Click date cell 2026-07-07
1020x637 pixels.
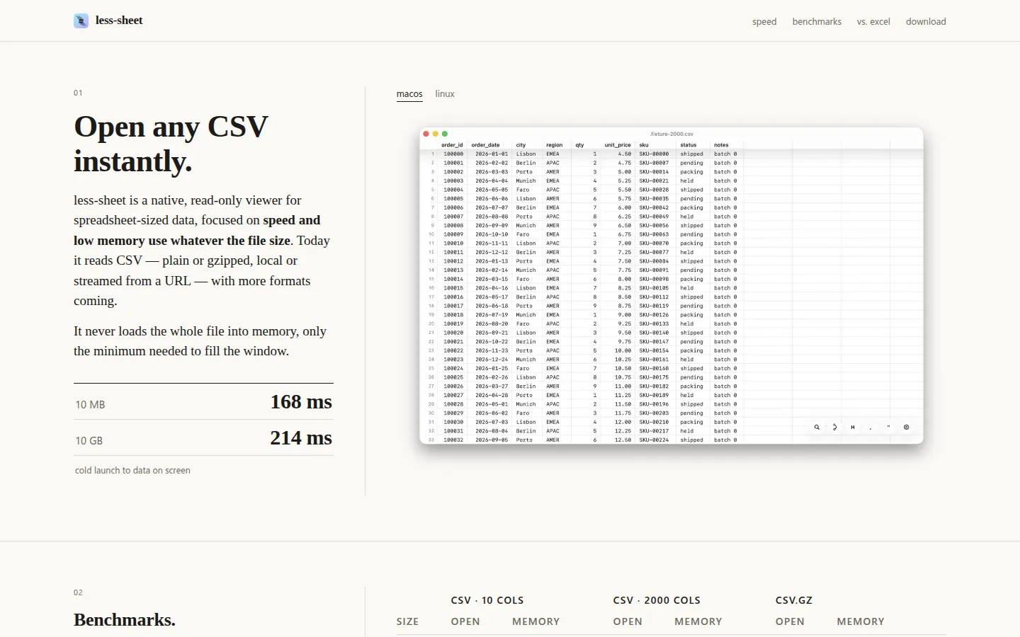(x=492, y=207)
